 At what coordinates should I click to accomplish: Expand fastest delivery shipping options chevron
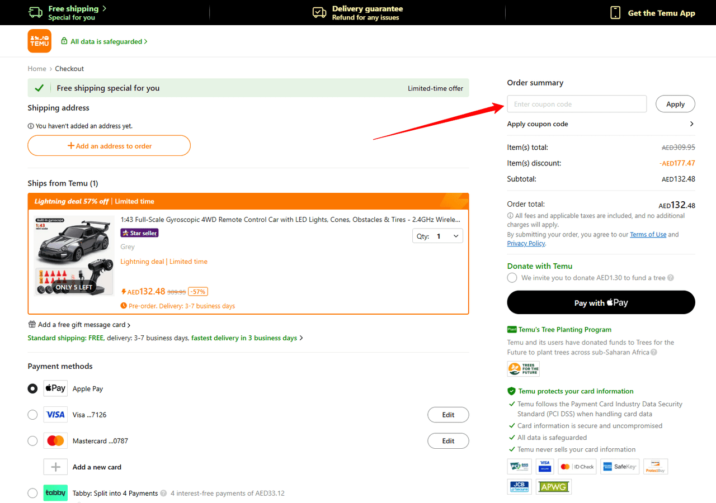[302, 338]
